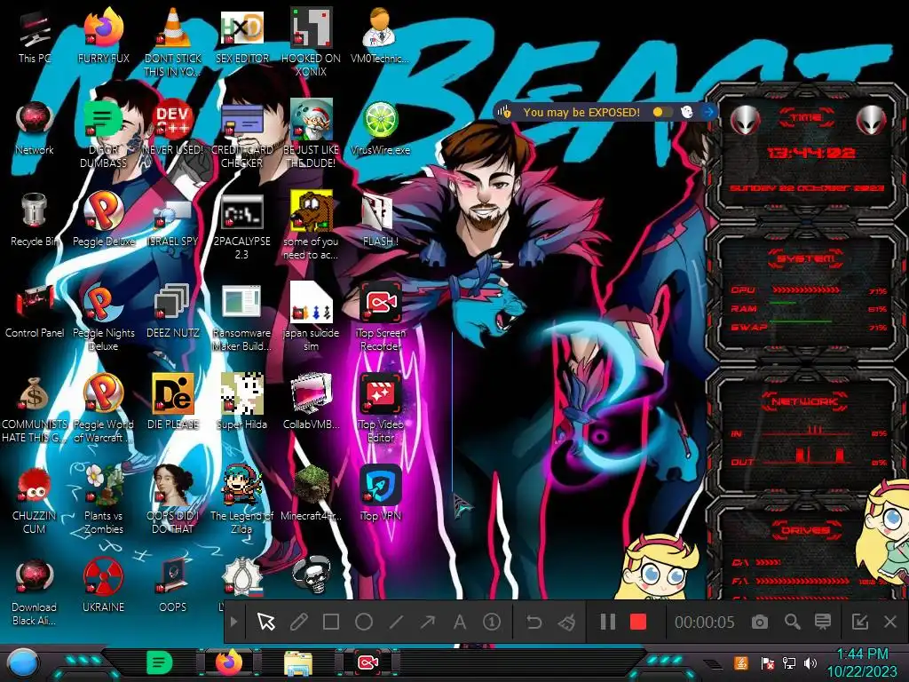
Task: Open the Minecraft4Fr block icon
Action: [x=311, y=494]
